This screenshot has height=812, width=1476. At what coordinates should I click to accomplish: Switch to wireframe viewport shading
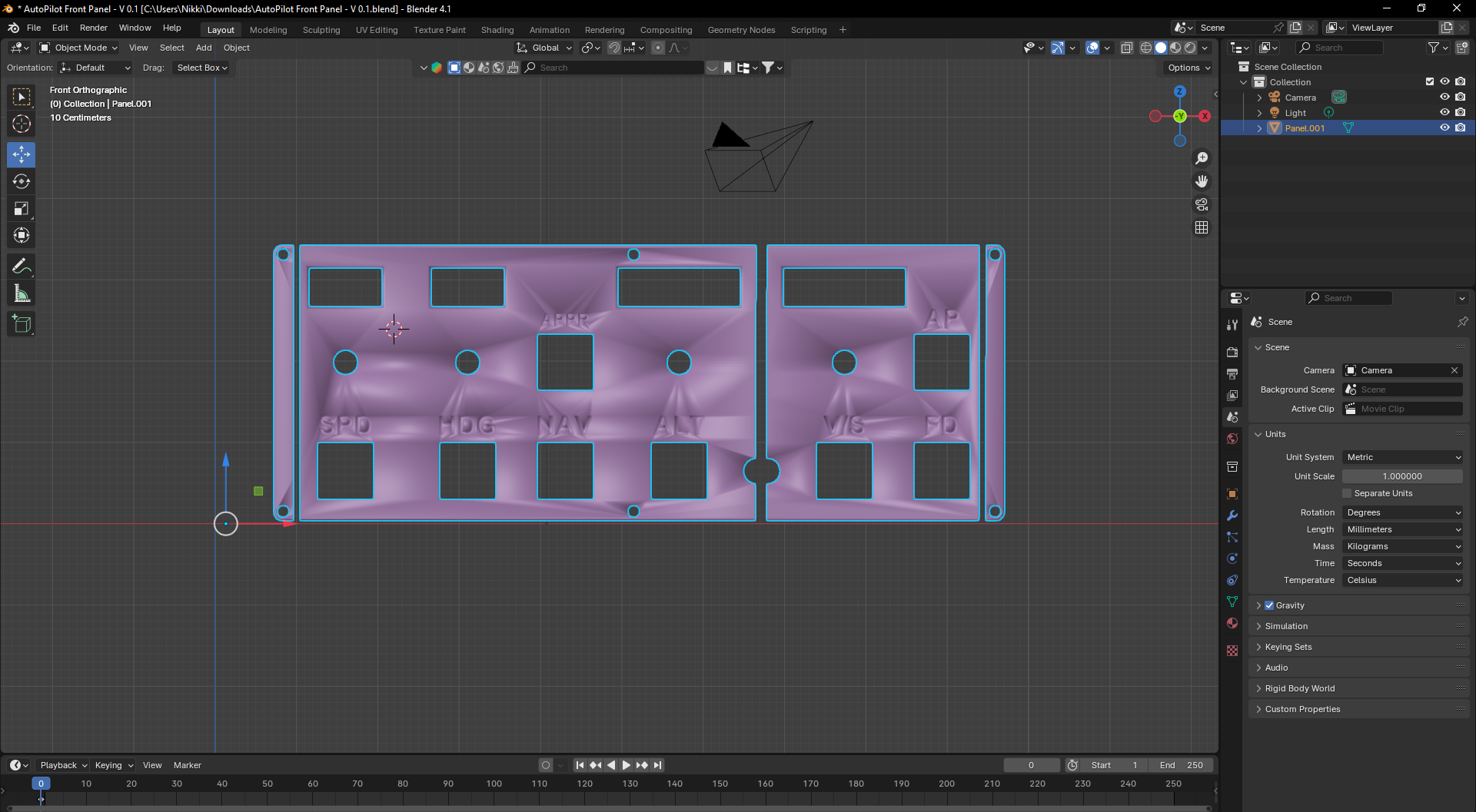[x=1146, y=48]
